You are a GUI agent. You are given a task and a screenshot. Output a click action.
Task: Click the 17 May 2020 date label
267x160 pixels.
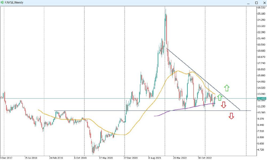(105, 158)
